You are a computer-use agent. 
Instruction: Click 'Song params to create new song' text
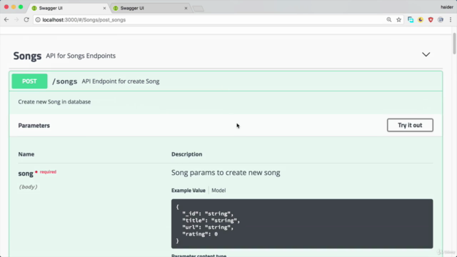pyautogui.click(x=226, y=173)
